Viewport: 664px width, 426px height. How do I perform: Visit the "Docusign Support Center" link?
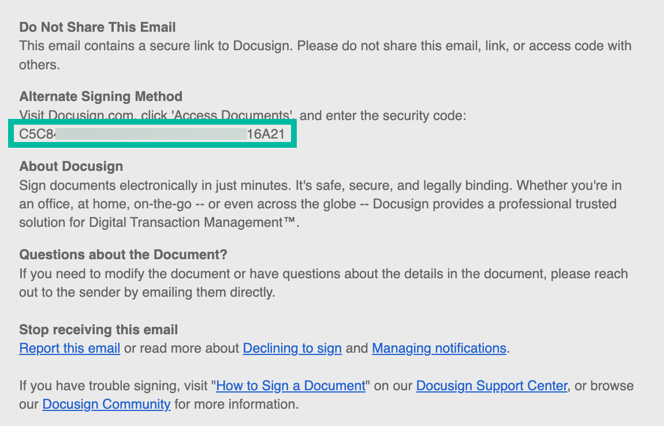coord(491,386)
